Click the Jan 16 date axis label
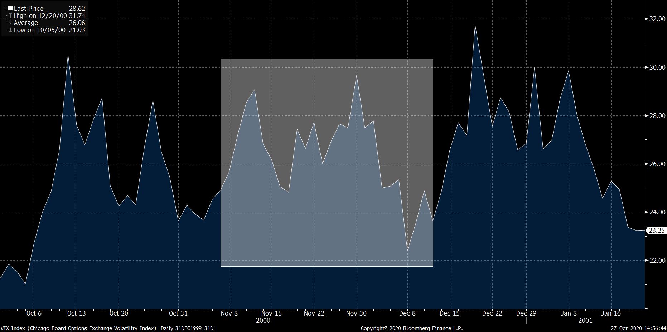667x332 pixels. (611, 313)
